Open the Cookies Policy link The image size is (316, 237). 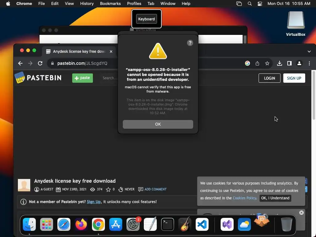coord(244,198)
